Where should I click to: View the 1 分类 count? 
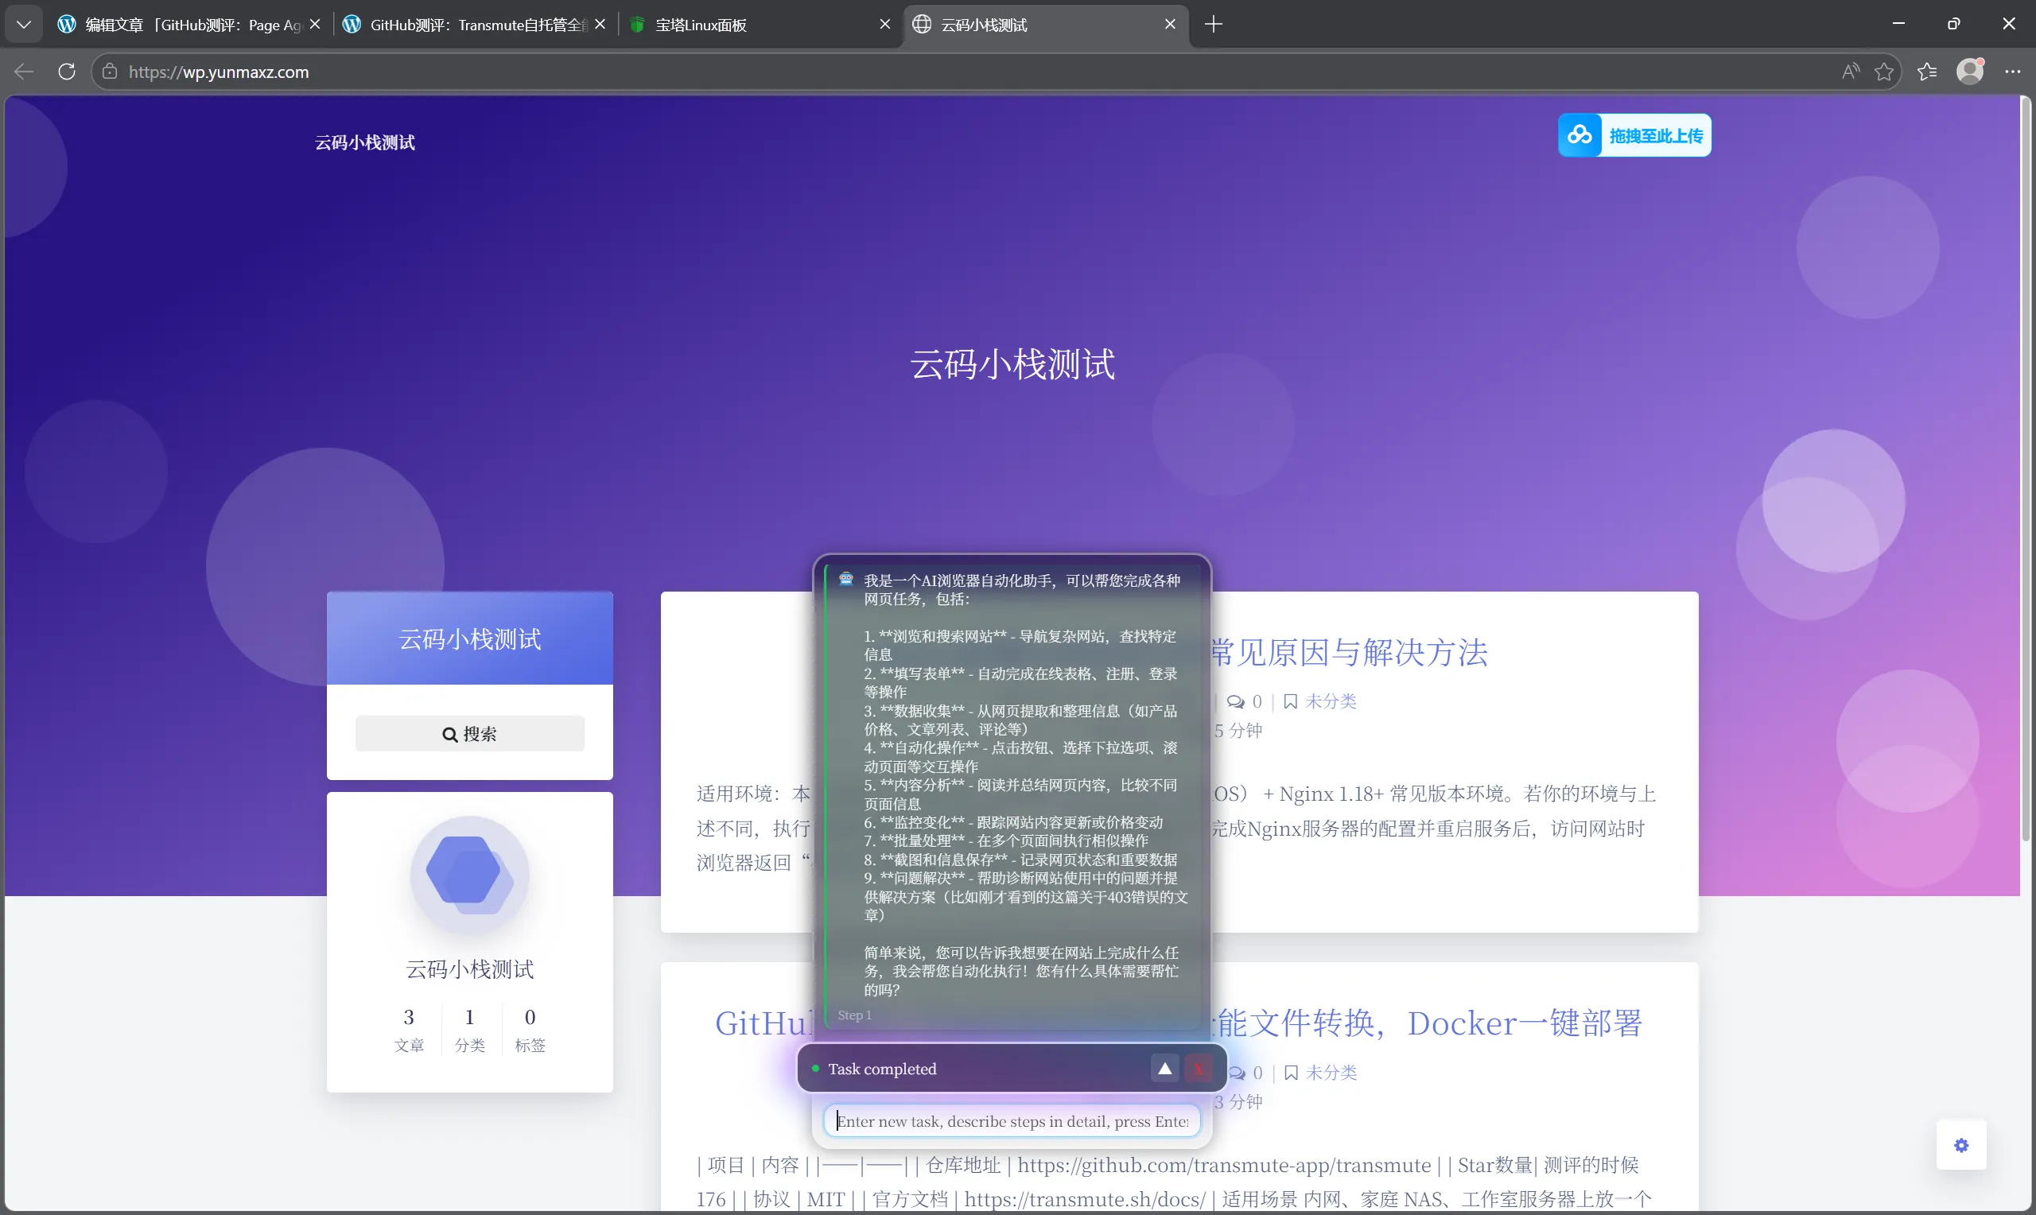(469, 1030)
